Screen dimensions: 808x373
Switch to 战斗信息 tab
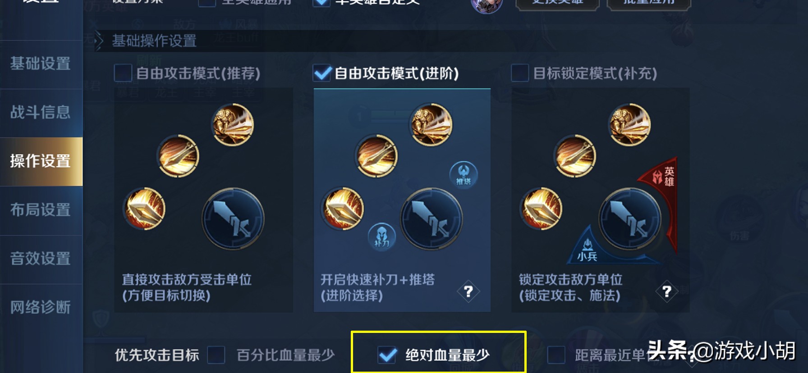[x=41, y=113]
